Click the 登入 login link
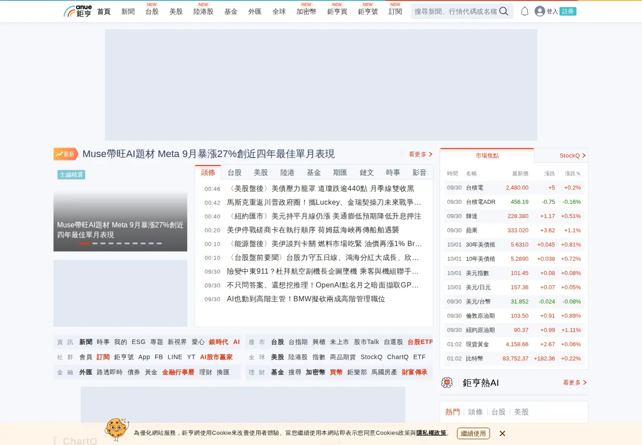Image resolution: width=642 pixels, height=445 pixels. point(552,12)
